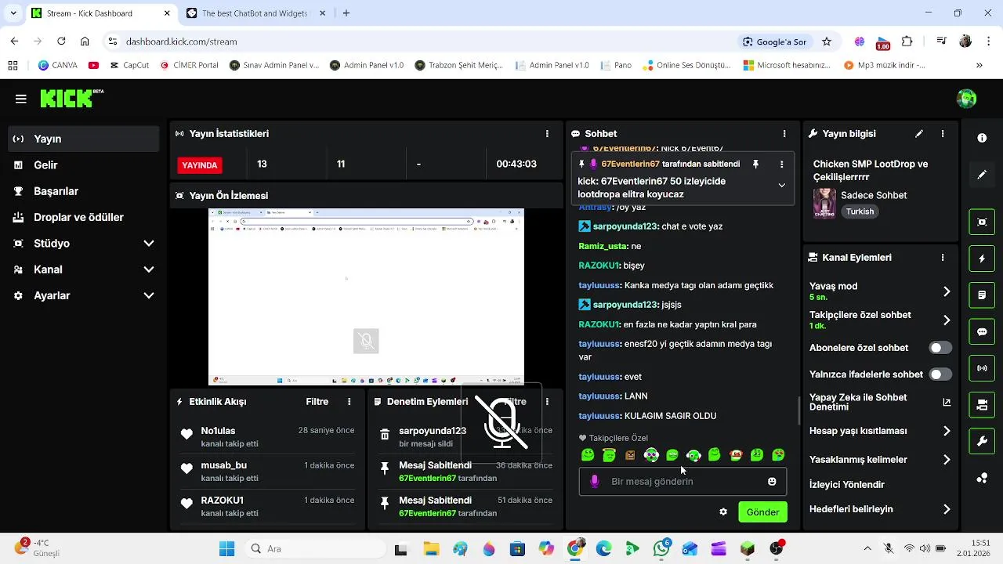Expand the Ayarlar sidebar section
Viewport: 1003px width, 564px height.
[x=84, y=295]
